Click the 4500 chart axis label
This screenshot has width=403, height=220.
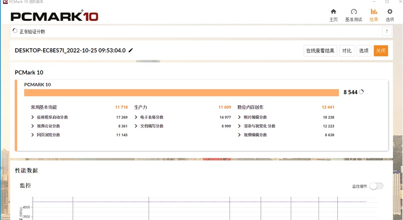(26, 207)
